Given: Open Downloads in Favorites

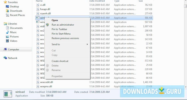Looking at the screenshot, I should coord(16,11).
